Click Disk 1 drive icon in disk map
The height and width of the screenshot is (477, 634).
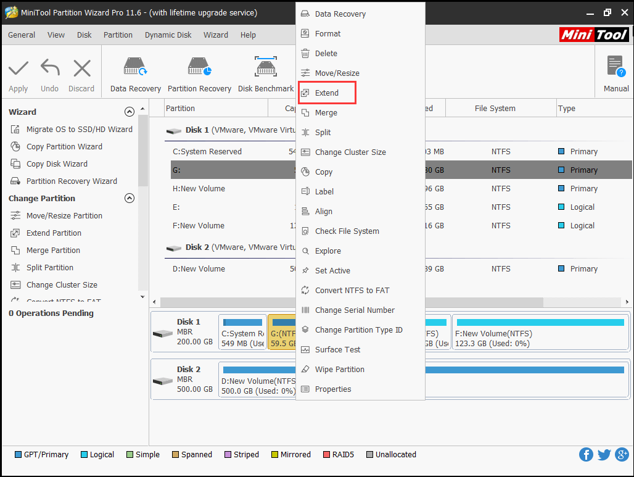click(163, 334)
